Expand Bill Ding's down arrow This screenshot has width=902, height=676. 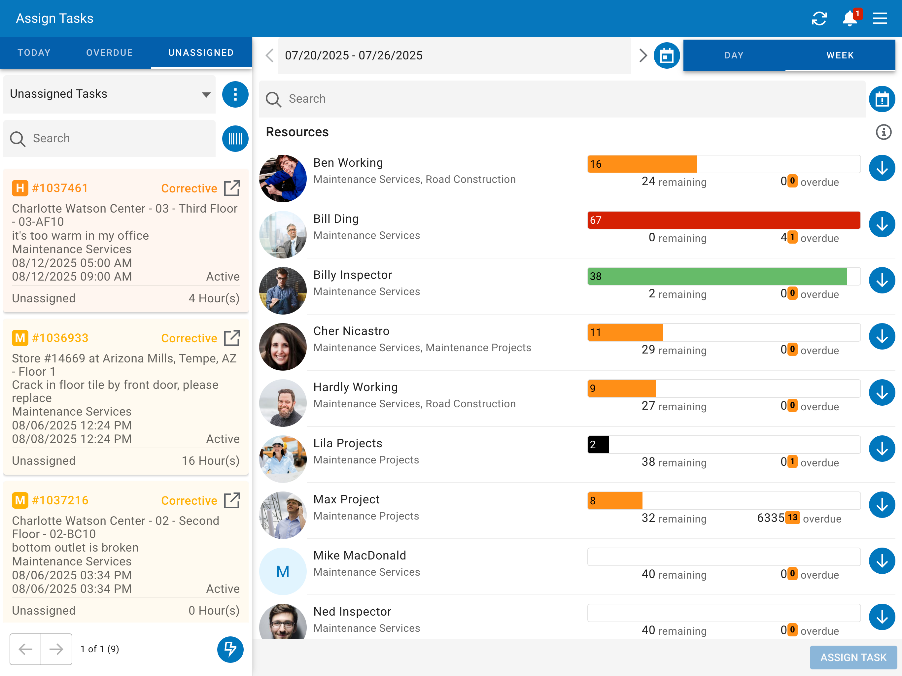point(882,224)
